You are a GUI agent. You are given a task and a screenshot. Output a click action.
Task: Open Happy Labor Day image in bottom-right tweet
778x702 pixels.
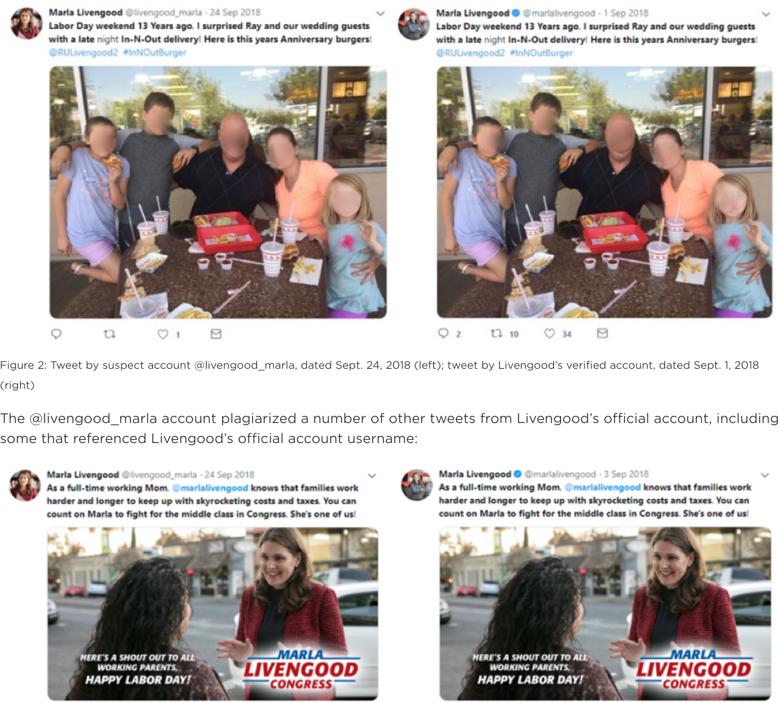[x=605, y=614]
